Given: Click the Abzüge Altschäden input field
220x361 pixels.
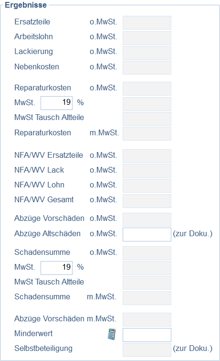Looking at the screenshot, I should (x=147, y=235).
